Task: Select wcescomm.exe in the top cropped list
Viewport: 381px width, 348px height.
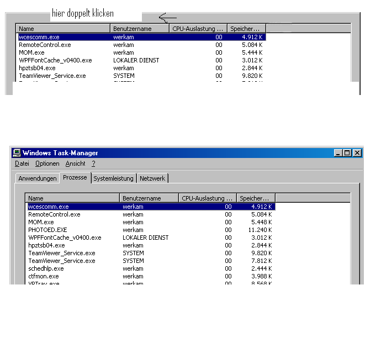Action: (142, 37)
